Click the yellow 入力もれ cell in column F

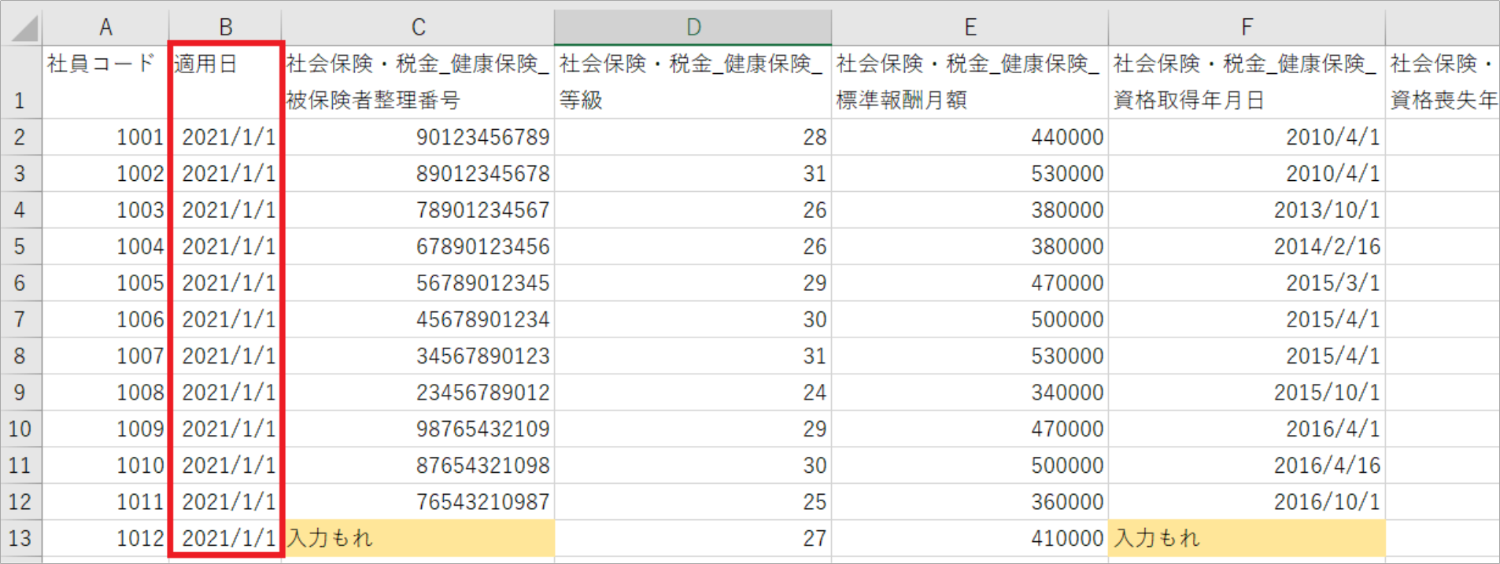point(1246,538)
